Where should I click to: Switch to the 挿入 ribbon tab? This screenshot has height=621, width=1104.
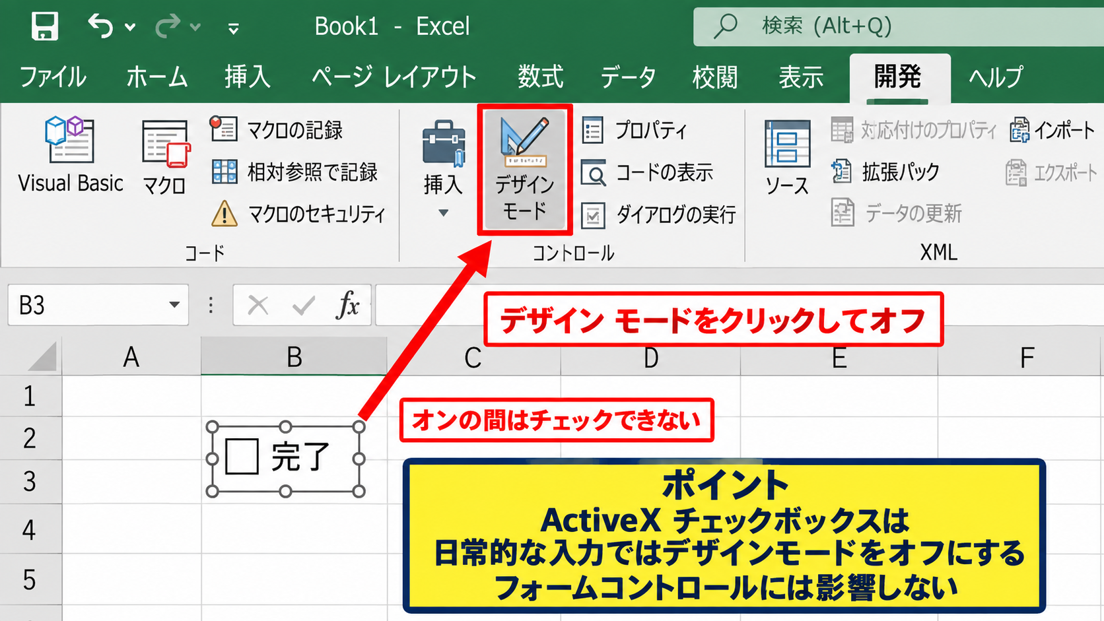pyautogui.click(x=248, y=77)
